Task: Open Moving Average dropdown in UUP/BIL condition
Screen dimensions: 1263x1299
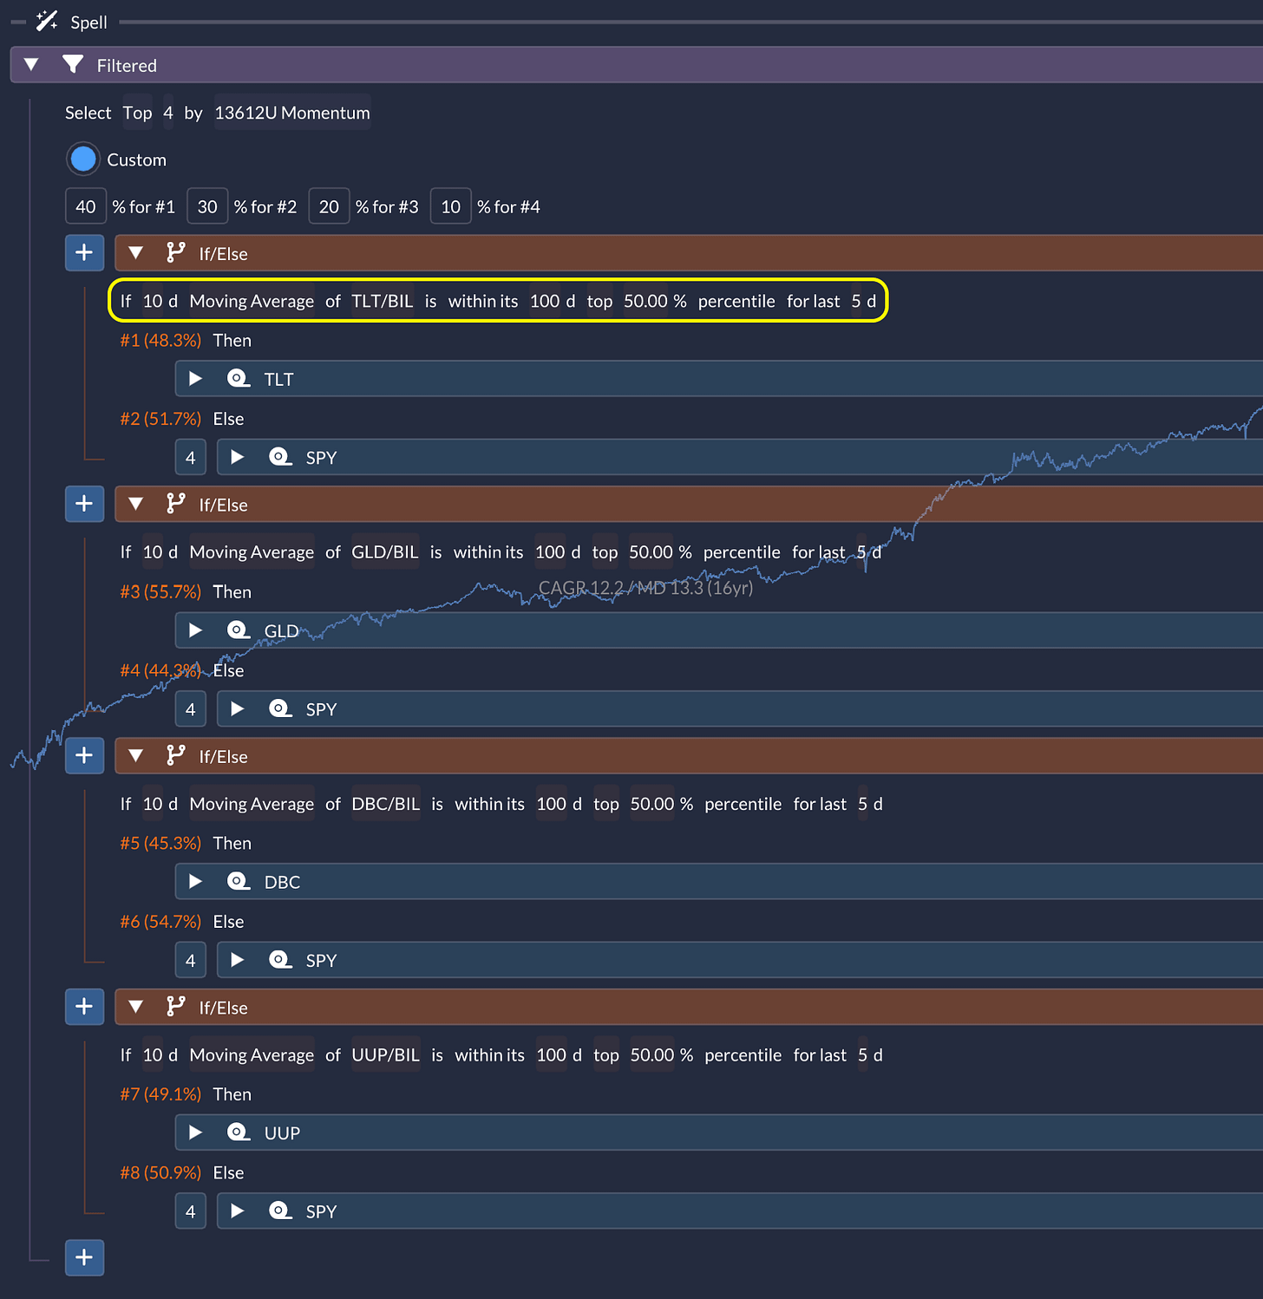Action: (252, 1055)
